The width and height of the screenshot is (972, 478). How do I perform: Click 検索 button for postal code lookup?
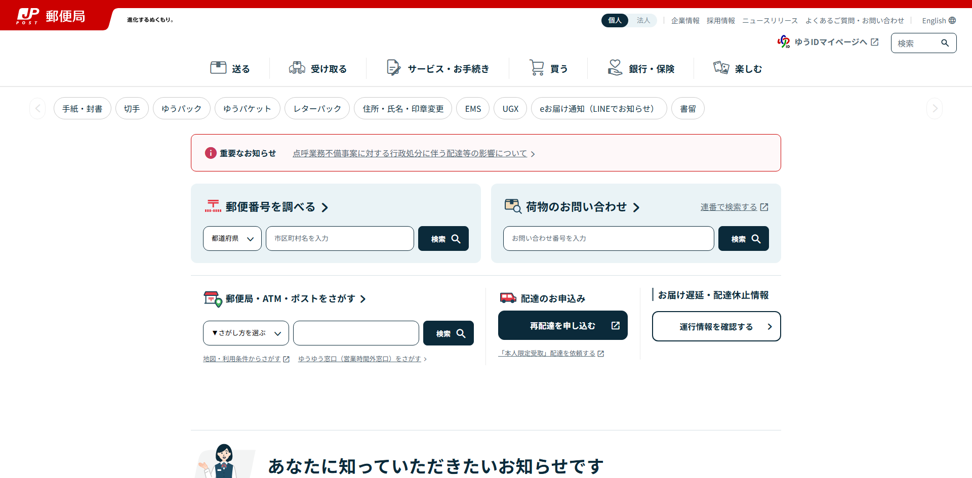(x=443, y=238)
